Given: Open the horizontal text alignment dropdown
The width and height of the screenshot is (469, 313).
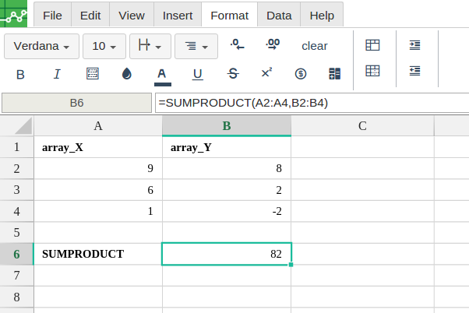Looking at the screenshot, I should [x=196, y=47].
